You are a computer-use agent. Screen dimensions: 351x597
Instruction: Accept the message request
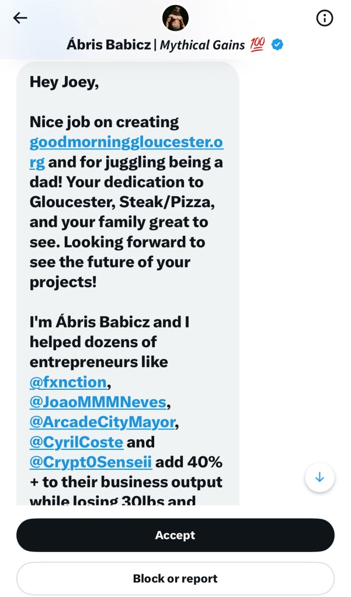coord(175,535)
